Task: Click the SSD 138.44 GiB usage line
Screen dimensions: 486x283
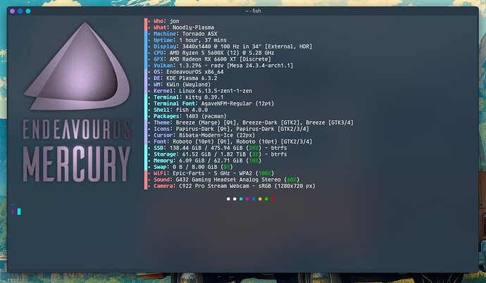Action: [x=220, y=148]
